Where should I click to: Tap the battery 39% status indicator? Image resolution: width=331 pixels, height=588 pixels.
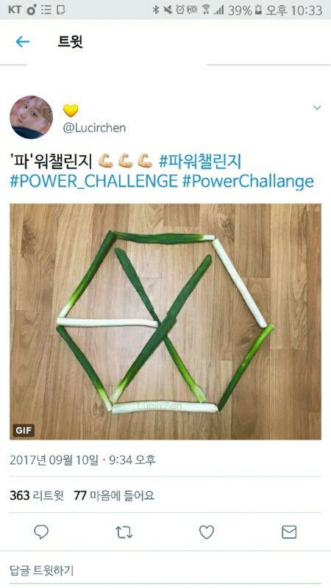coord(245,10)
